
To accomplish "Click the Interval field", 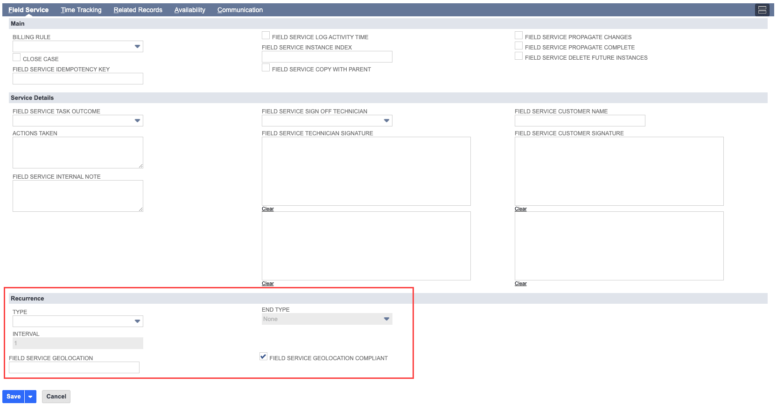I will [x=78, y=343].
